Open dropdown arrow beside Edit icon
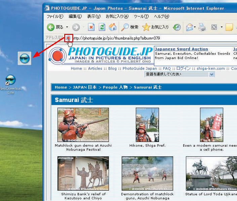The height and width of the screenshot is (201, 237). tap(222, 27)
